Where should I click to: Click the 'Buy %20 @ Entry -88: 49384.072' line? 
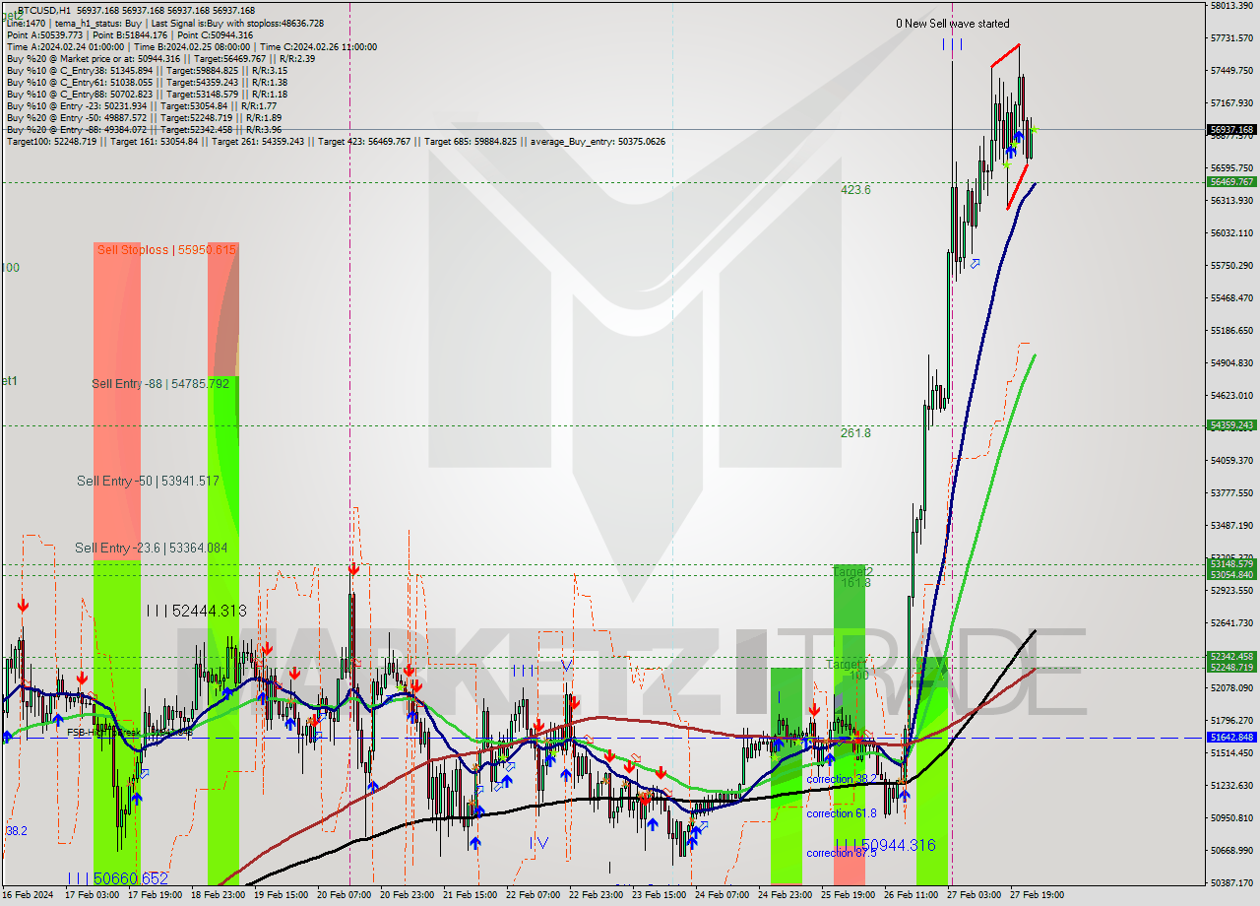coord(144,130)
